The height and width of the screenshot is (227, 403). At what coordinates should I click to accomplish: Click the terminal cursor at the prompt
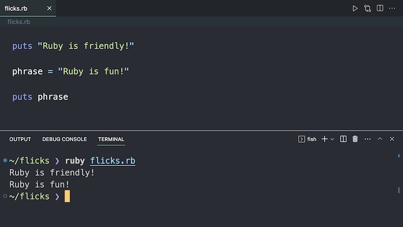[x=67, y=196]
